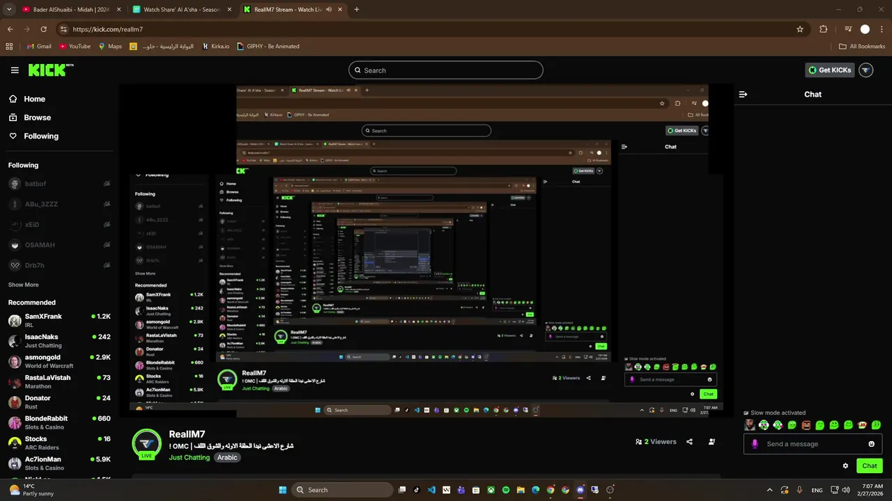Insert the bearded face emote
The image size is (892, 501).
[750, 424]
